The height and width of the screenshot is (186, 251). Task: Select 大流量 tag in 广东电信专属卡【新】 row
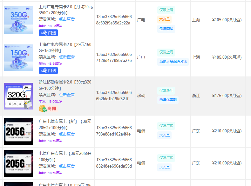[164, 135]
